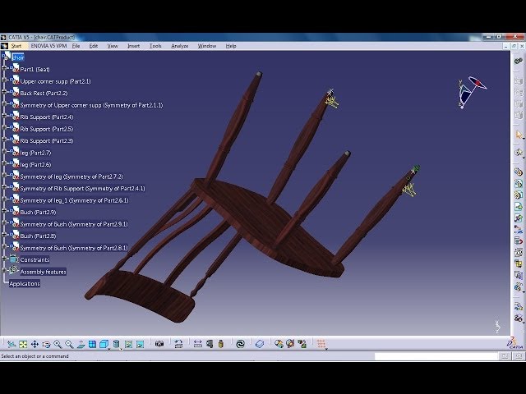The image size is (526, 394).
Task: Select 'Upper corner supp (Part2.1)' in tree
Action: pyautogui.click(x=55, y=81)
